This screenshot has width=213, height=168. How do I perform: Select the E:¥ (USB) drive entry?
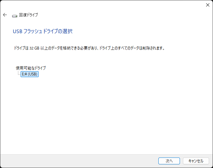pos(30,74)
